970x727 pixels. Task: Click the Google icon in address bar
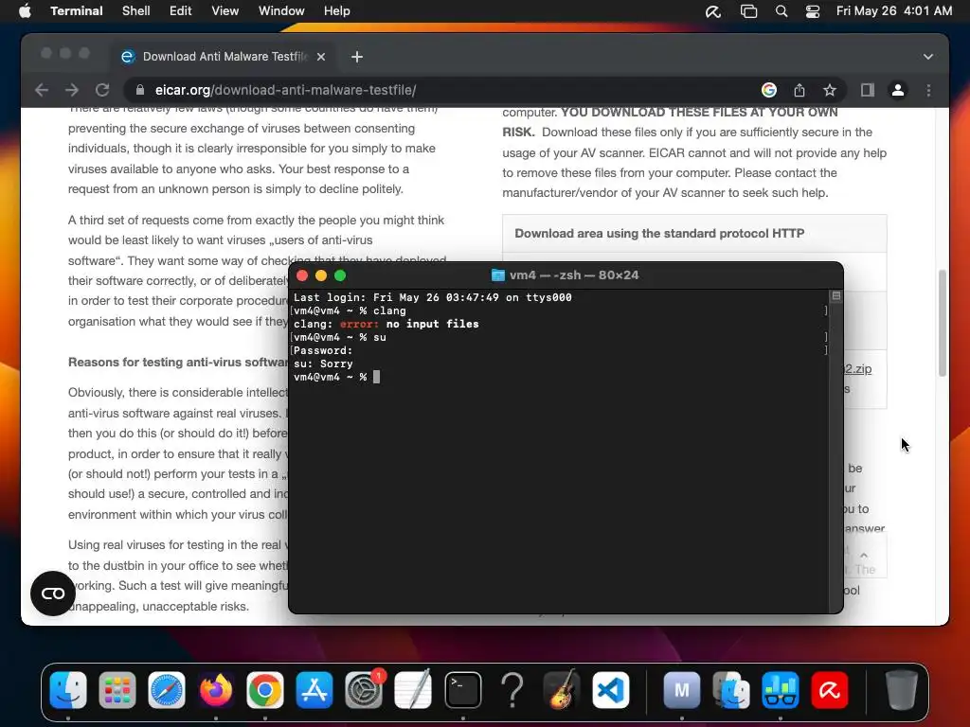[769, 90]
